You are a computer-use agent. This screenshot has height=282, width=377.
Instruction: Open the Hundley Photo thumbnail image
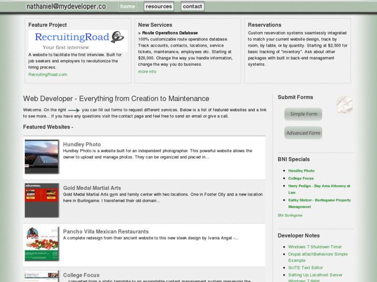[x=42, y=157]
